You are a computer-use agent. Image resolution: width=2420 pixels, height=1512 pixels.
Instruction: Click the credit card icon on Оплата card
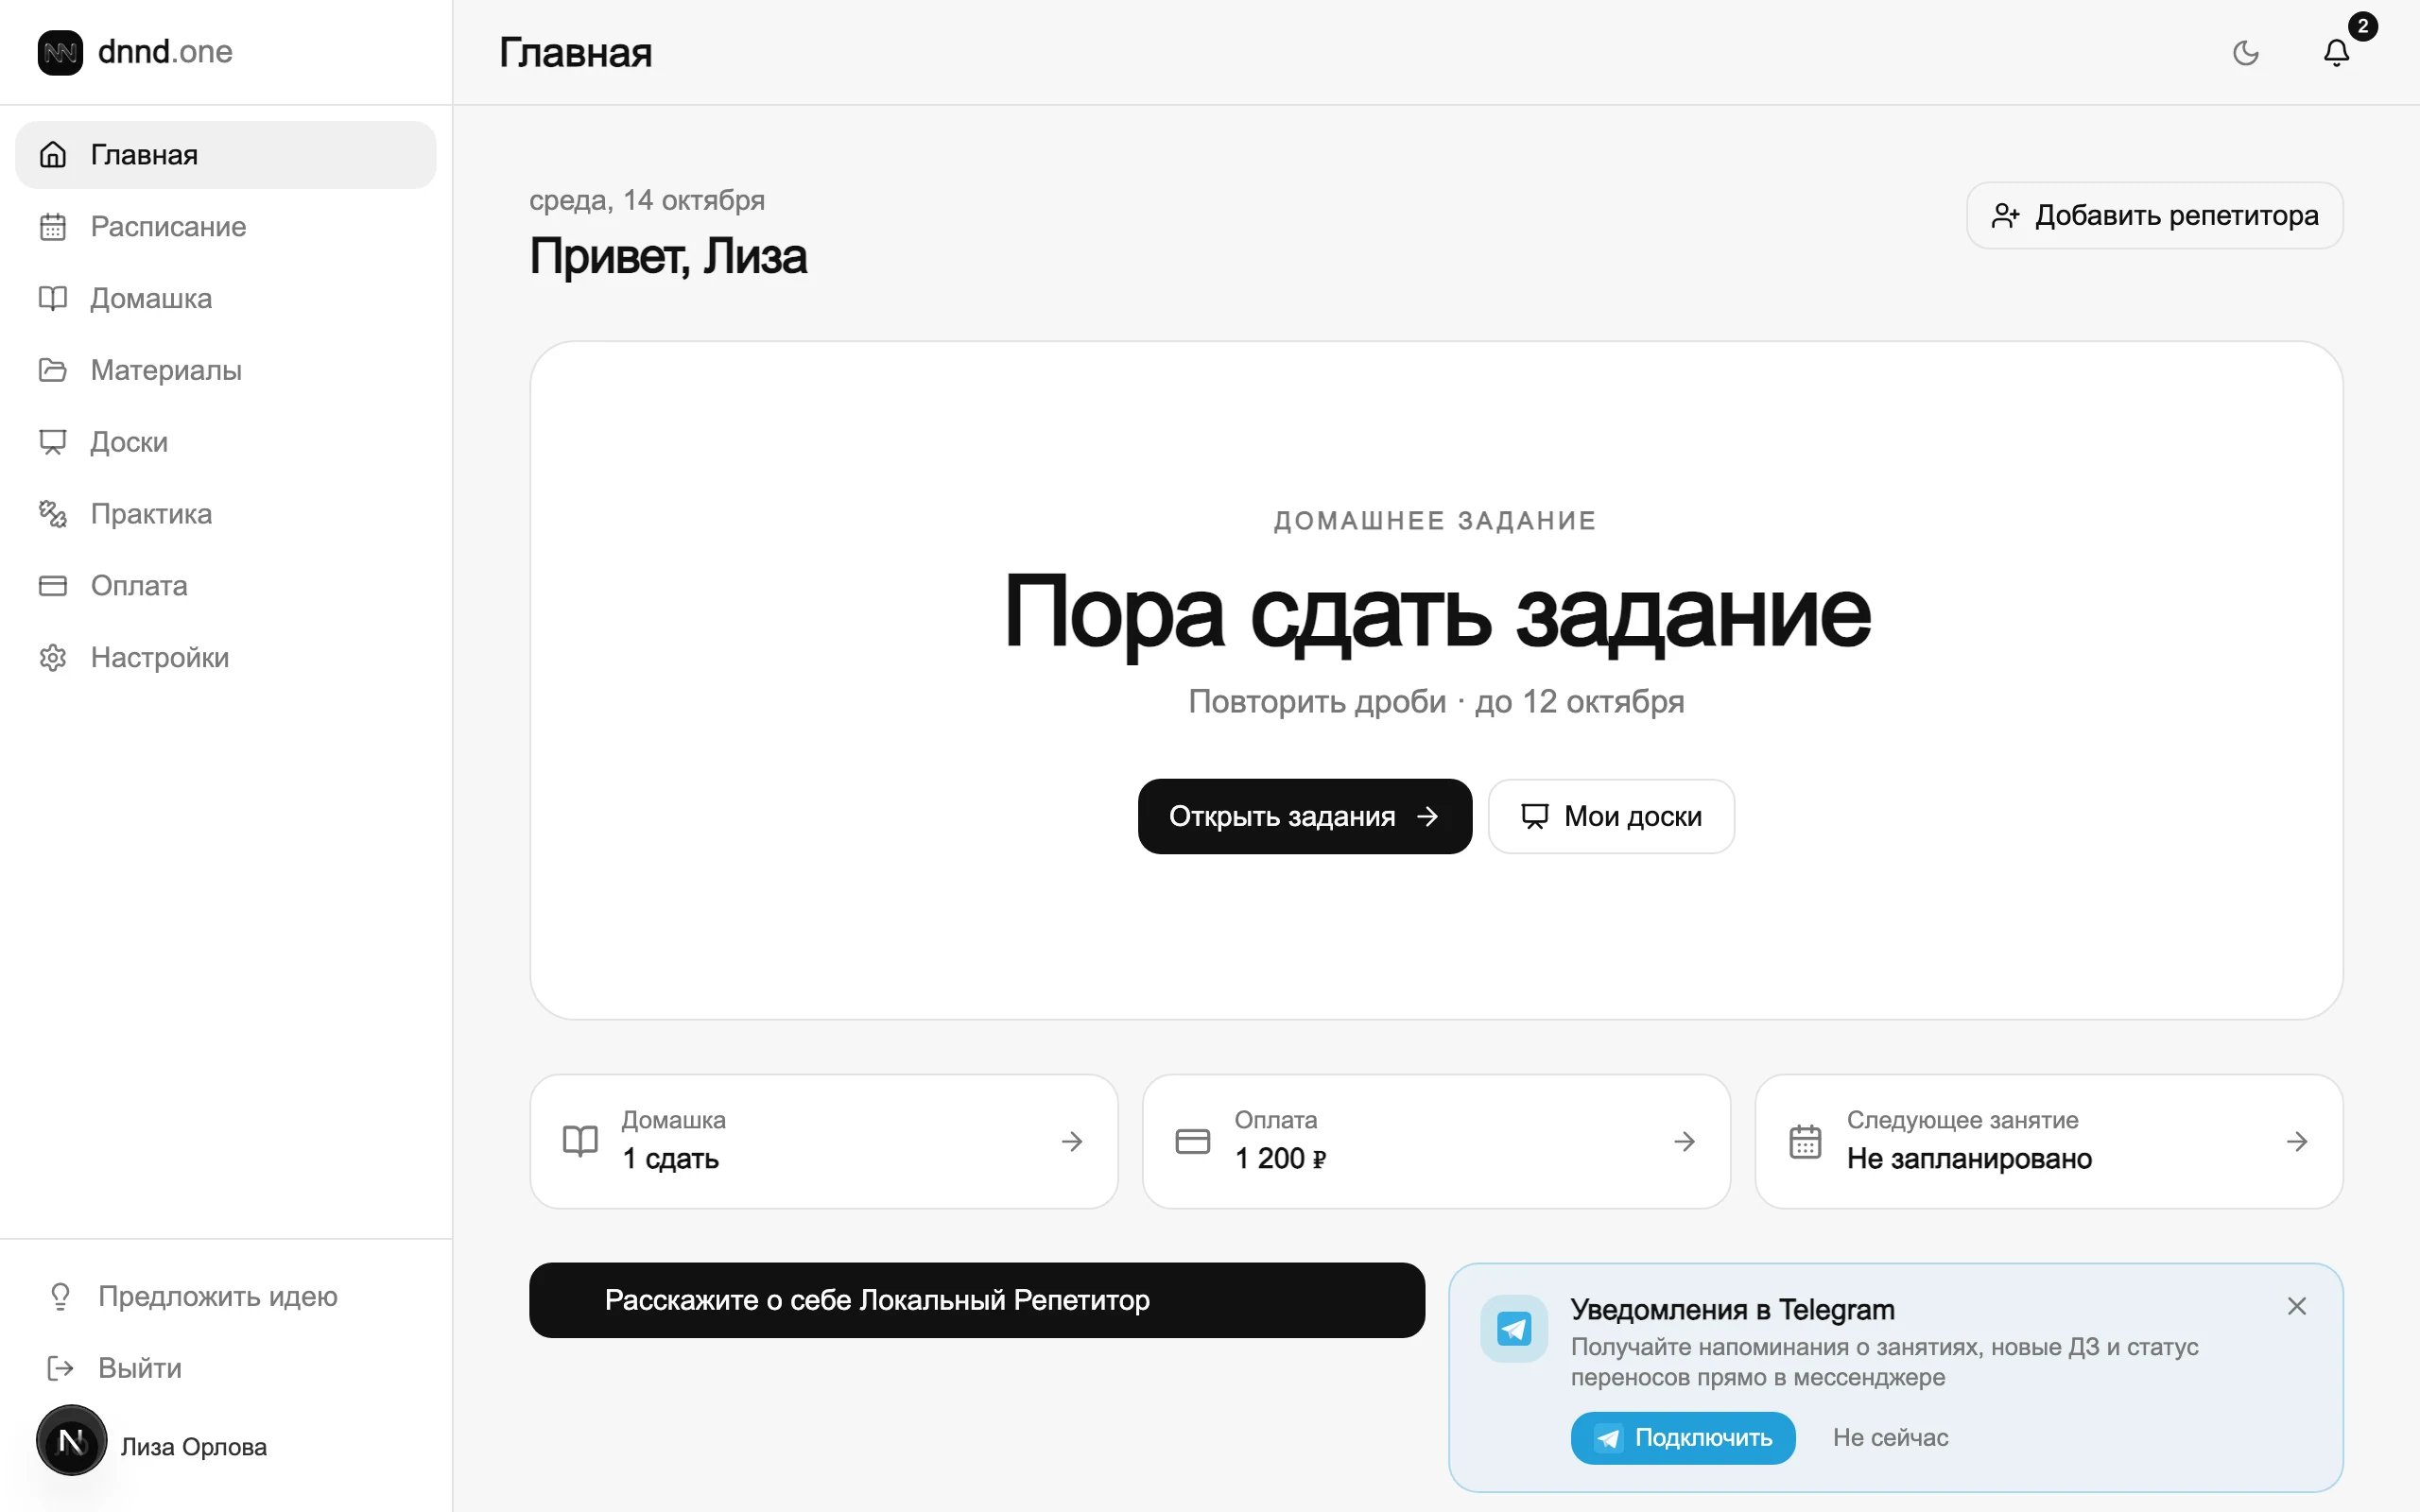1192,1141
